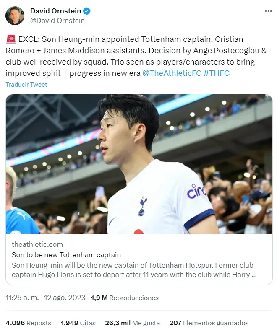
Task: Follow the @TheAthleticFC mention
Action: click(x=172, y=73)
